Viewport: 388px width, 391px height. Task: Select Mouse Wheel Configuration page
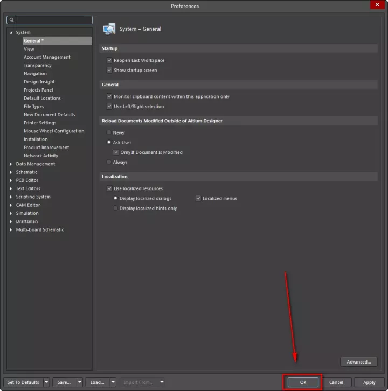coord(54,131)
